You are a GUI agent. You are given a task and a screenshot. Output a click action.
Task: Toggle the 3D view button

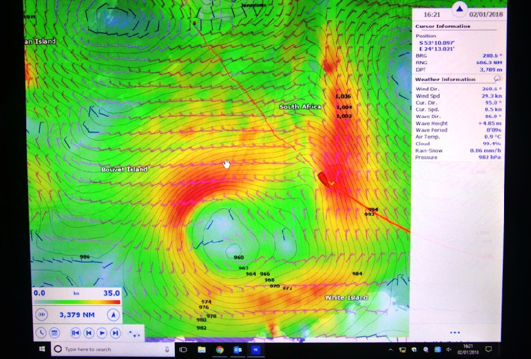click(x=41, y=315)
